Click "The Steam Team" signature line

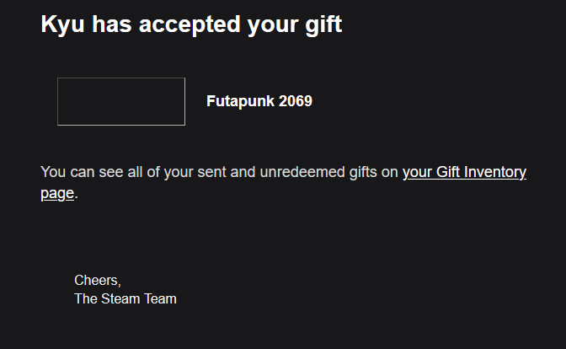point(125,298)
